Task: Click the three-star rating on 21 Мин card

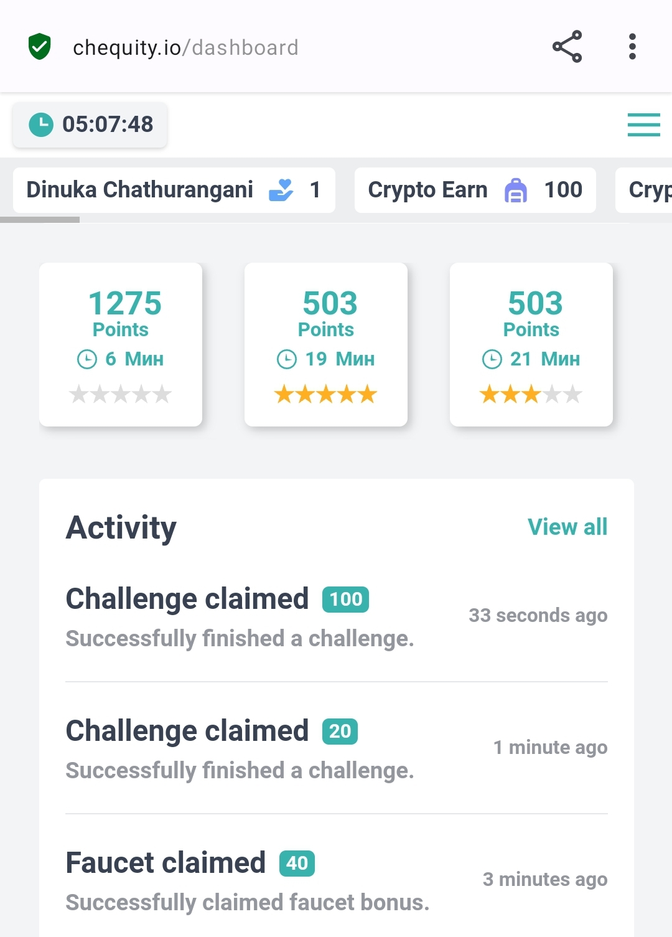Action: coord(531,394)
